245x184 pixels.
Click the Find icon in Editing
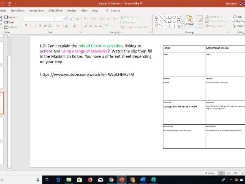tap(236, 17)
